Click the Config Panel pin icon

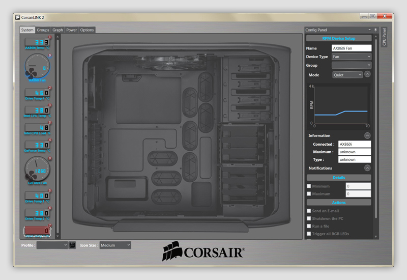pos(375,30)
